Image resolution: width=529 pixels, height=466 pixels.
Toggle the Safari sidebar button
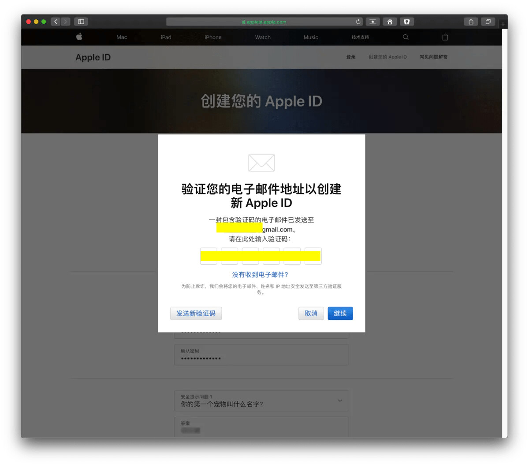[x=81, y=22]
